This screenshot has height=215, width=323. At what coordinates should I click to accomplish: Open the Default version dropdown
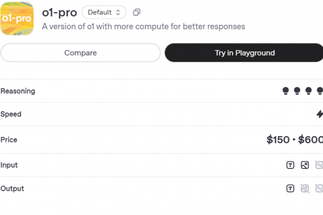[x=104, y=12]
